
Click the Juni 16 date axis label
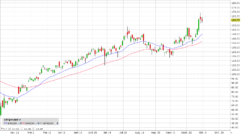pyautogui.click(x=78, y=133)
